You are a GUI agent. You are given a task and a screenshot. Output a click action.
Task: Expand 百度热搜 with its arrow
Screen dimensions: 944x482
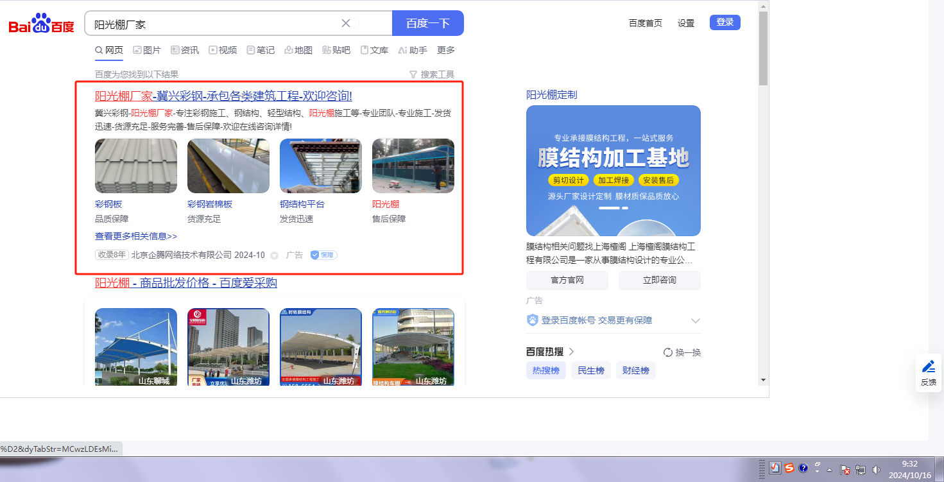point(571,352)
